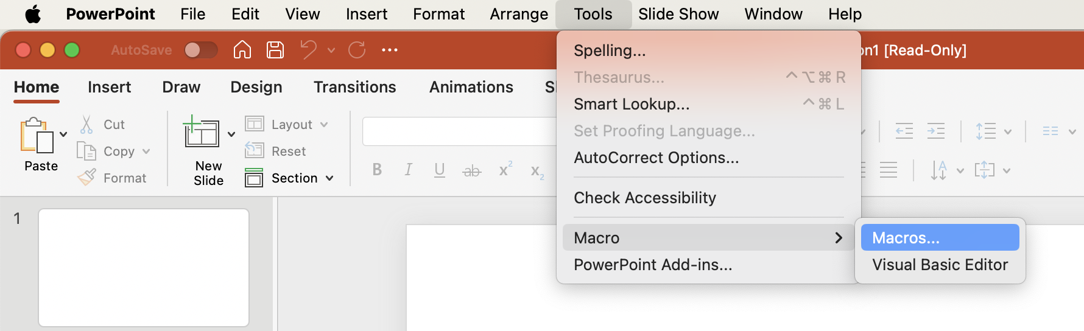Choose Check Accessibility menu item
Image resolution: width=1084 pixels, height=331 pixels.
pos(645,198)
